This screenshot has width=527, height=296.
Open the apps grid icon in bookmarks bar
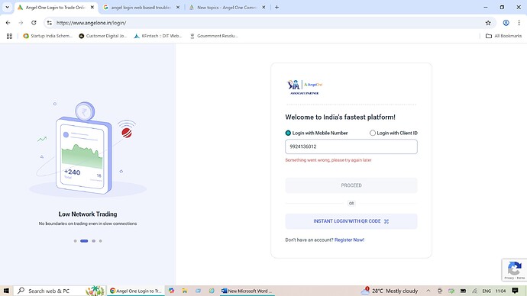(9, 36)
